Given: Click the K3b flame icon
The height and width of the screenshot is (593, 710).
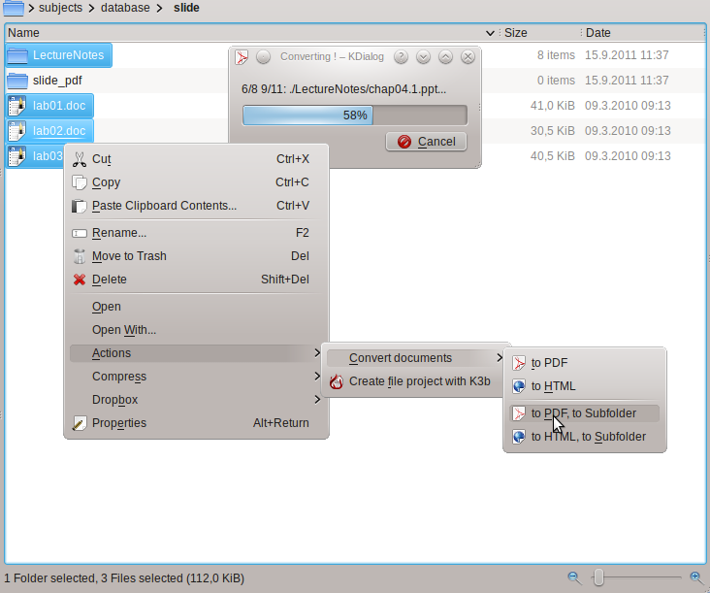Looking at the screenshot, I should coord(337,381).
